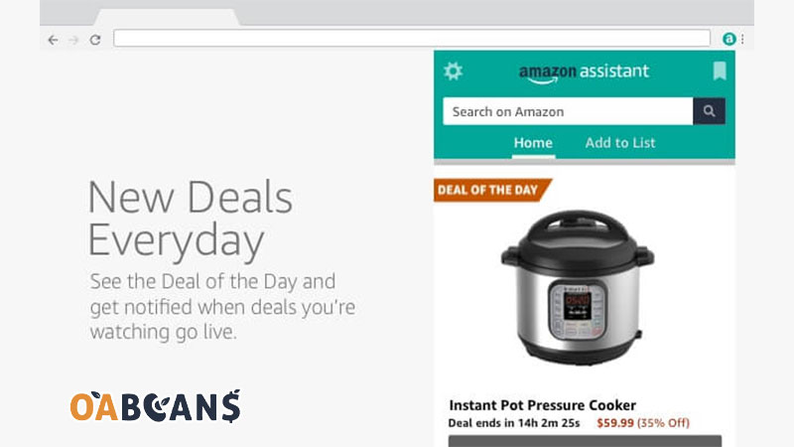
Task: Click the magnifying glass search button
Action: pyautogui.click(x=709, y=111)
